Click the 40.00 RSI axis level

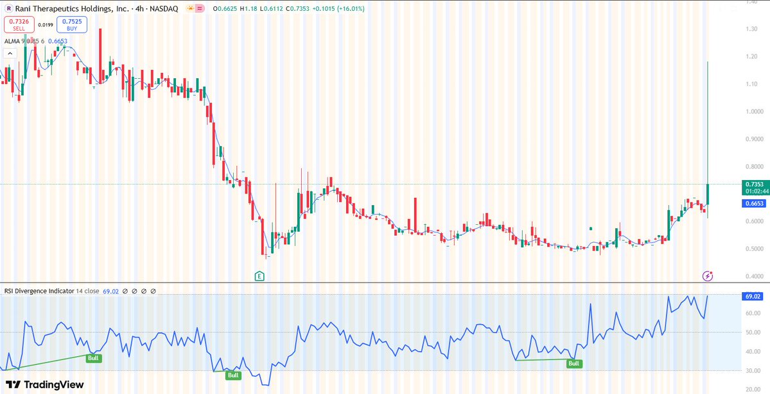tap(753, 352)
